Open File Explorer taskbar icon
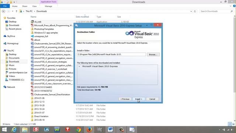 click(25, 130)
